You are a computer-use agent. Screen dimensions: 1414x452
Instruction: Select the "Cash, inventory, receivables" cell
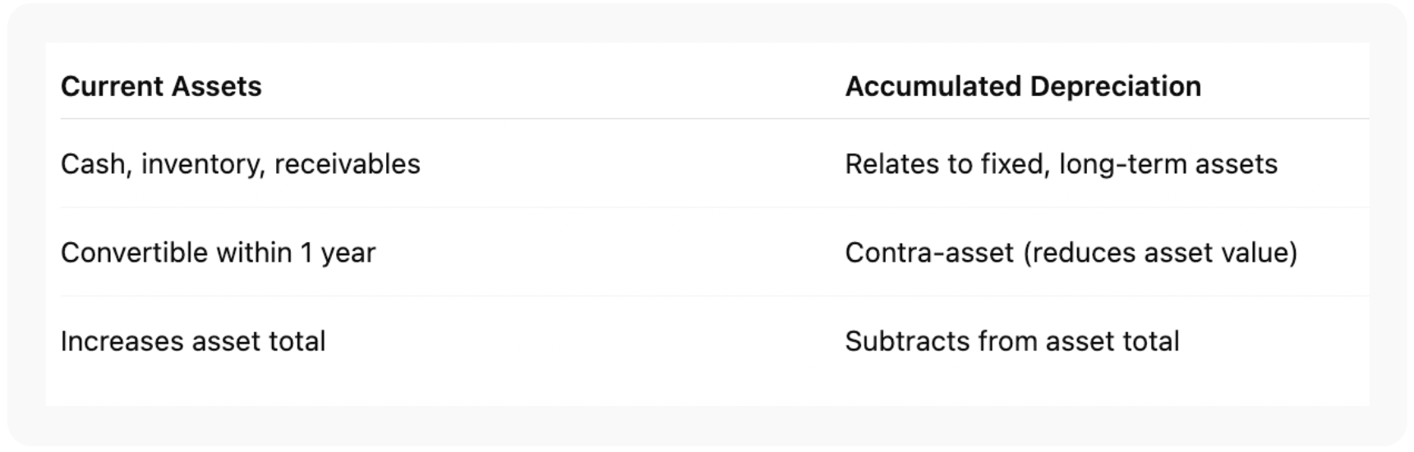240,164
